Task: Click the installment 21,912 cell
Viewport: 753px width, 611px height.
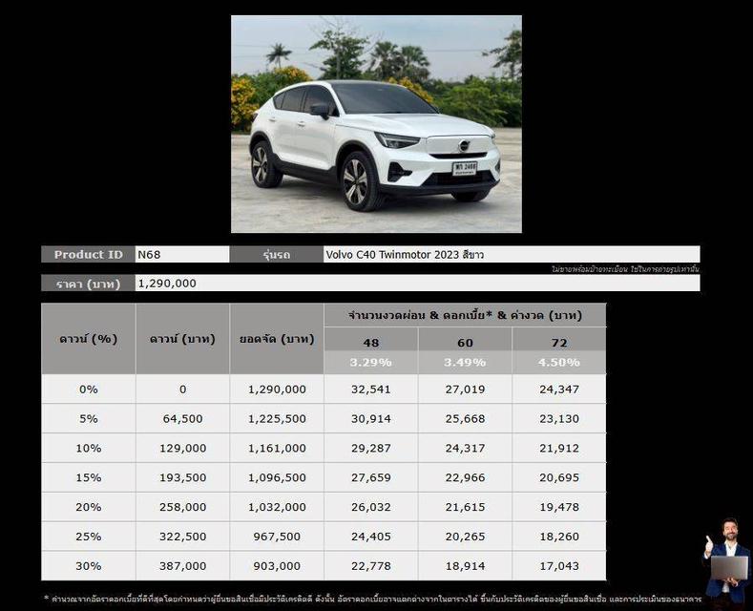Action: (559, 448)
